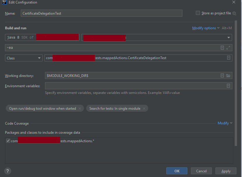
Task: Open the expanded list editor for VM options
Action: tap(222, 47)
